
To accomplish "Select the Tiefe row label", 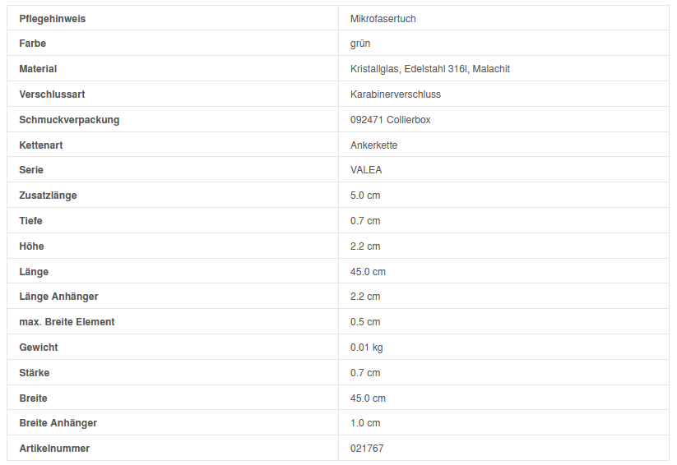I will click(31, 221).
